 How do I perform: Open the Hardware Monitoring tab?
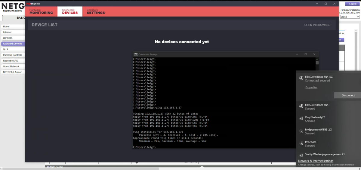(41, 11)
